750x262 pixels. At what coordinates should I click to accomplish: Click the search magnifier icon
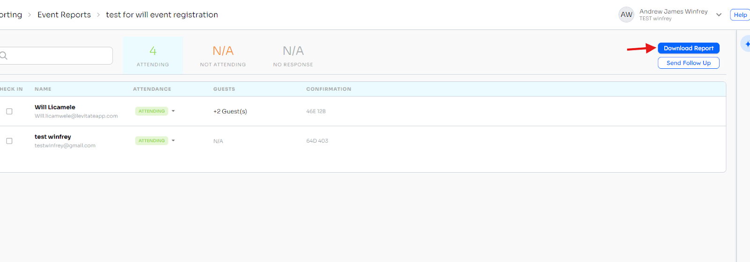point(3,56)
